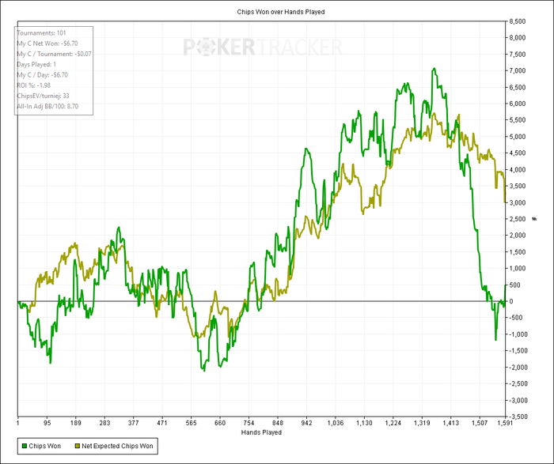This screenshot has height=464, width=554.
Task: Click the 'Hands Played' axis label
Action: click(261, 432)
